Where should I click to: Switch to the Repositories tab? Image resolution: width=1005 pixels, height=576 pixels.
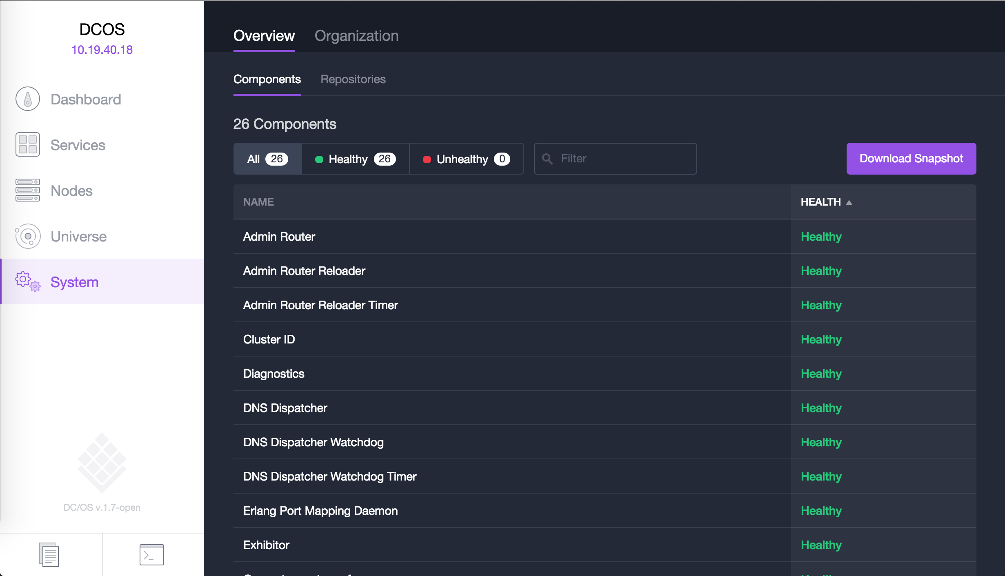pyautogui.click(x=353, y=79)
